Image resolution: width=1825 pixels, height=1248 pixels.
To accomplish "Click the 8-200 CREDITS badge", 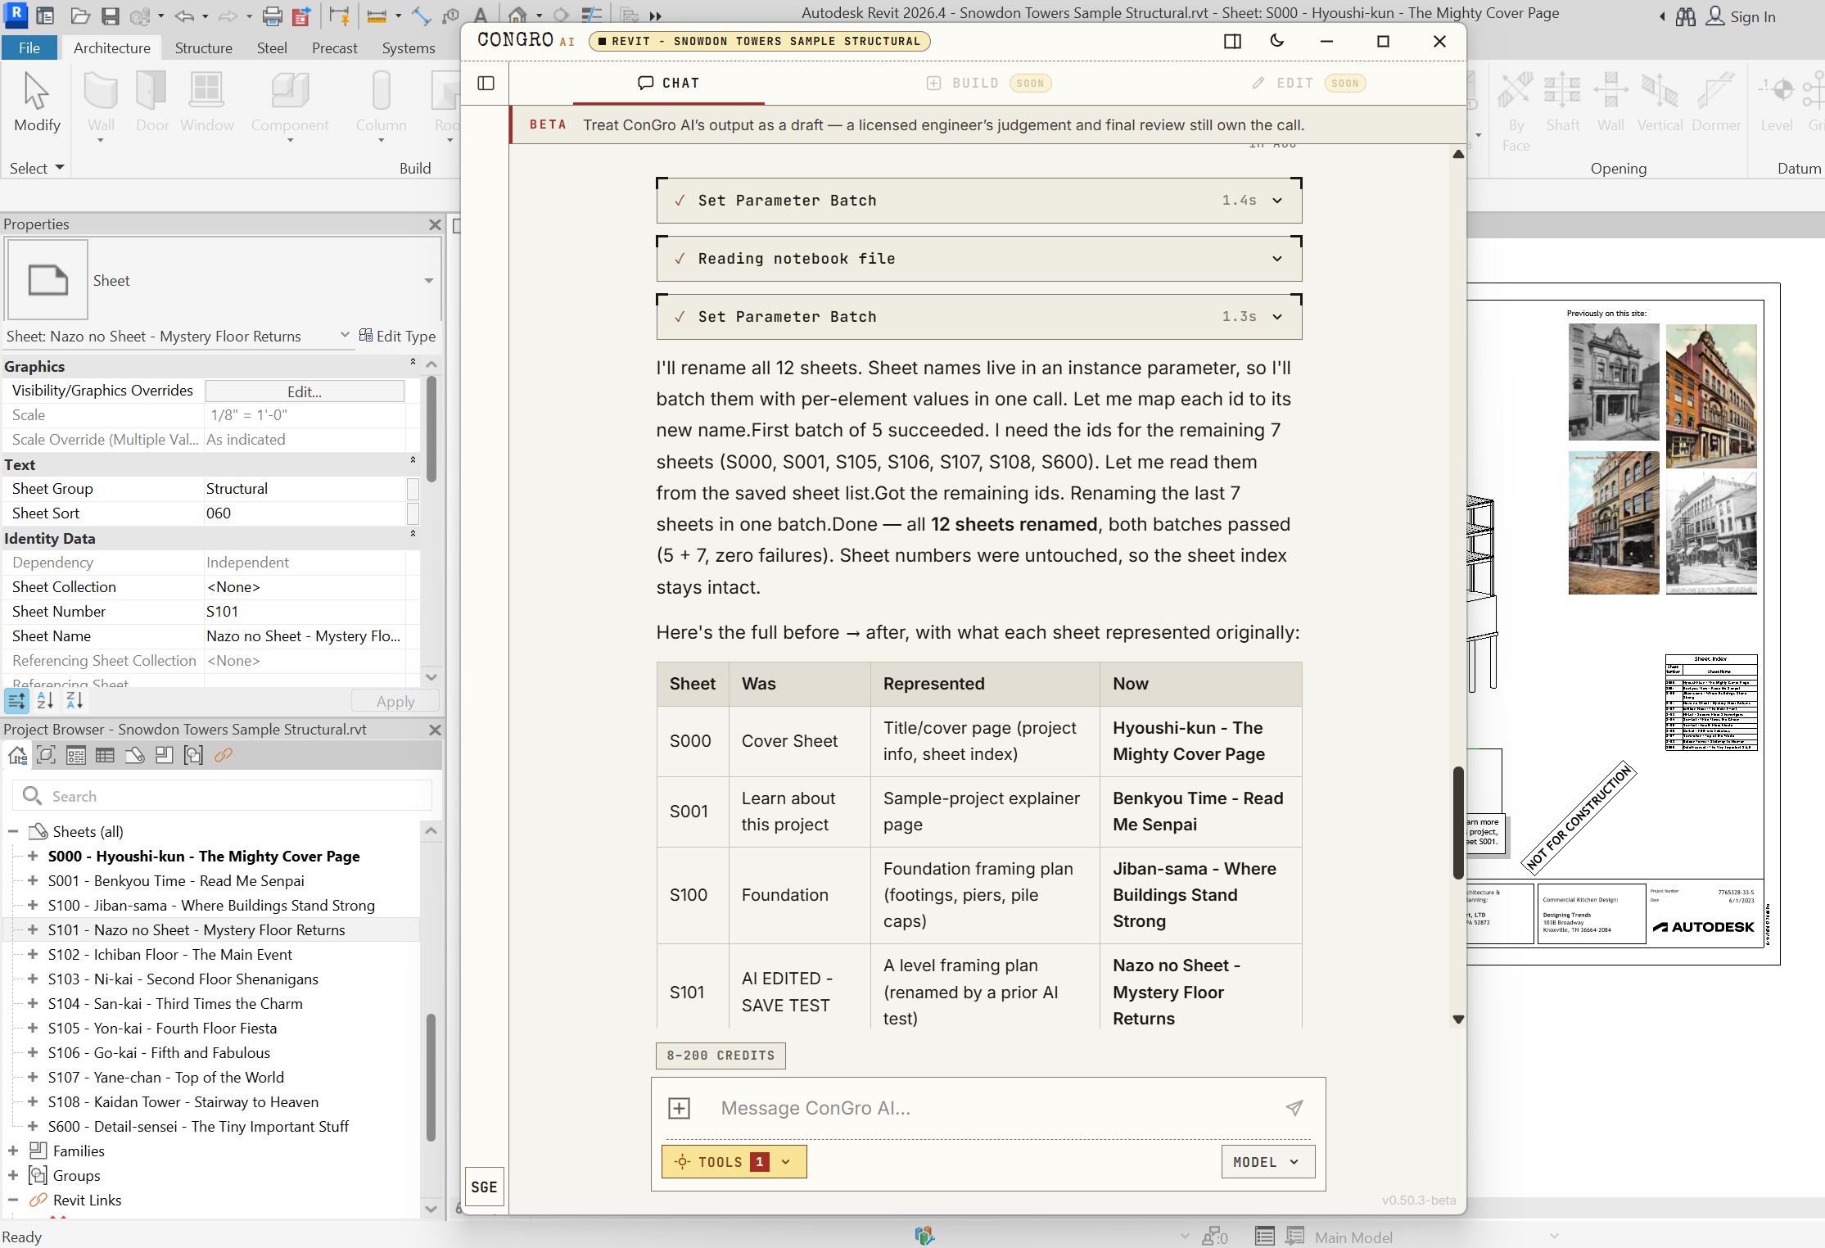I will (x=721, y=1056).
